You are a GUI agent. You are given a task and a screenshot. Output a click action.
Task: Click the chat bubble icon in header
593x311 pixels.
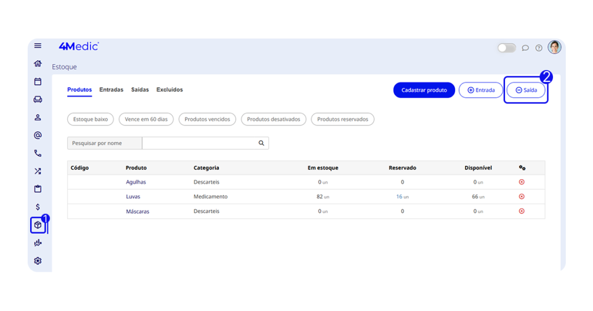525,48
